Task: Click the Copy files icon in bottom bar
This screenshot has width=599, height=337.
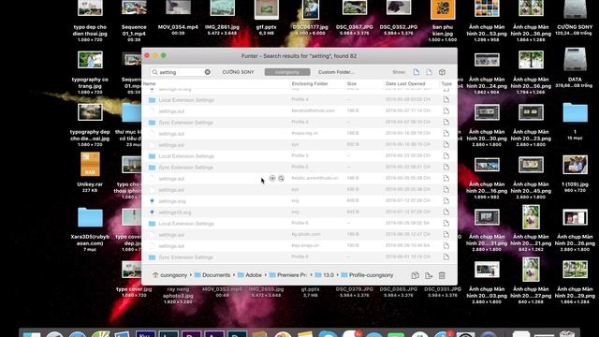Action: click(416, 275)
